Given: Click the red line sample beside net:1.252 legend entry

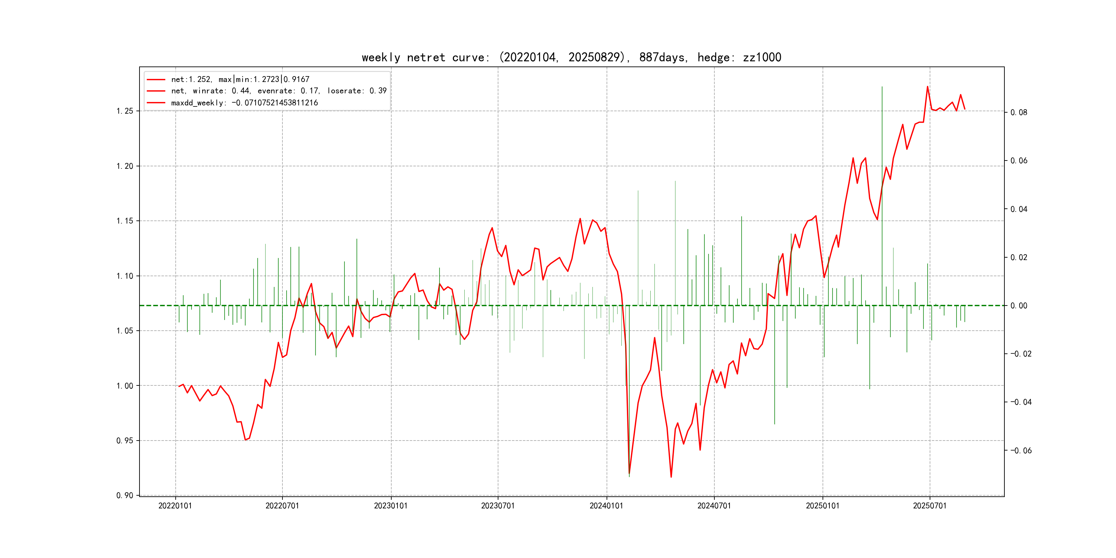Looking at the screenshot, I should pos(156,80).
